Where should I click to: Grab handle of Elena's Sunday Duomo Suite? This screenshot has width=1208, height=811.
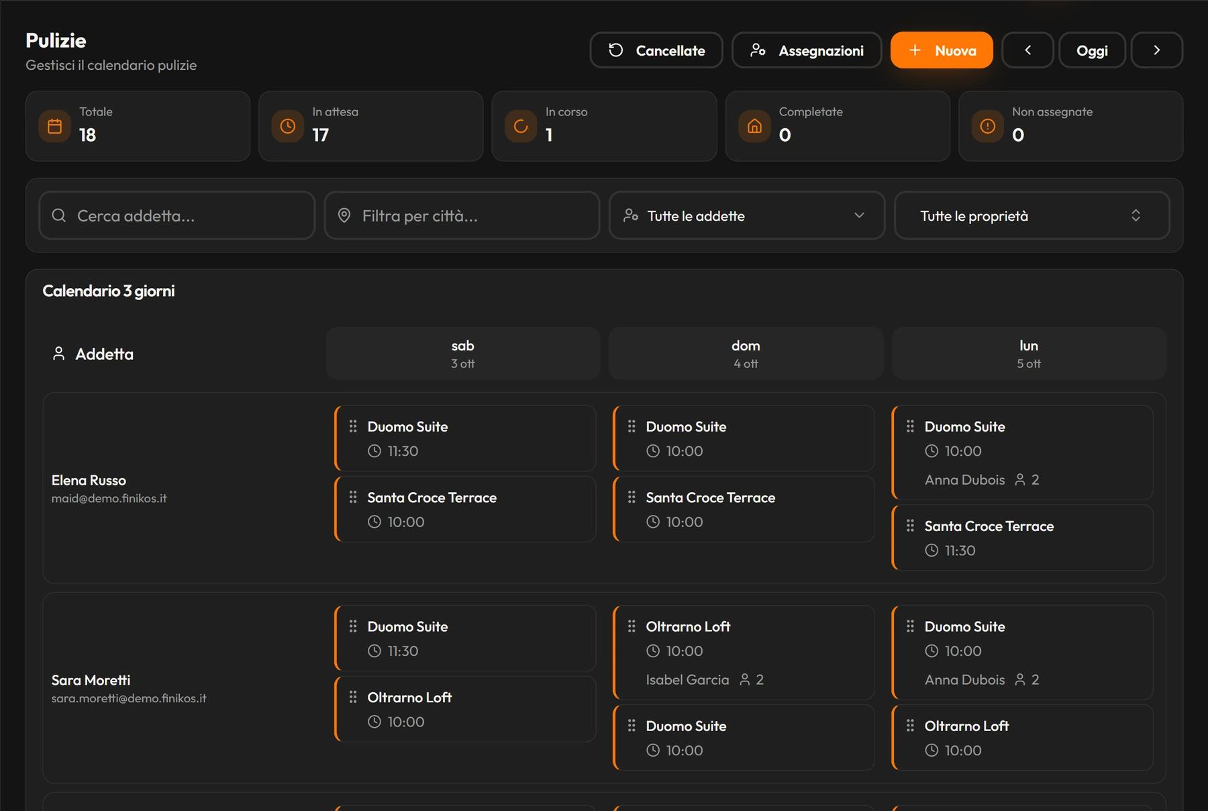coord(632,426)
